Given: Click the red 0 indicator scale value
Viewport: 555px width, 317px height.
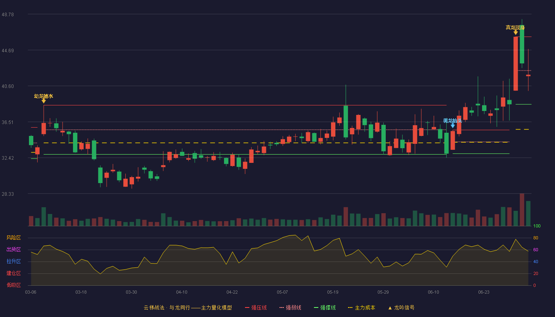Looking at the screenshot, I should [x=534, y=285].
